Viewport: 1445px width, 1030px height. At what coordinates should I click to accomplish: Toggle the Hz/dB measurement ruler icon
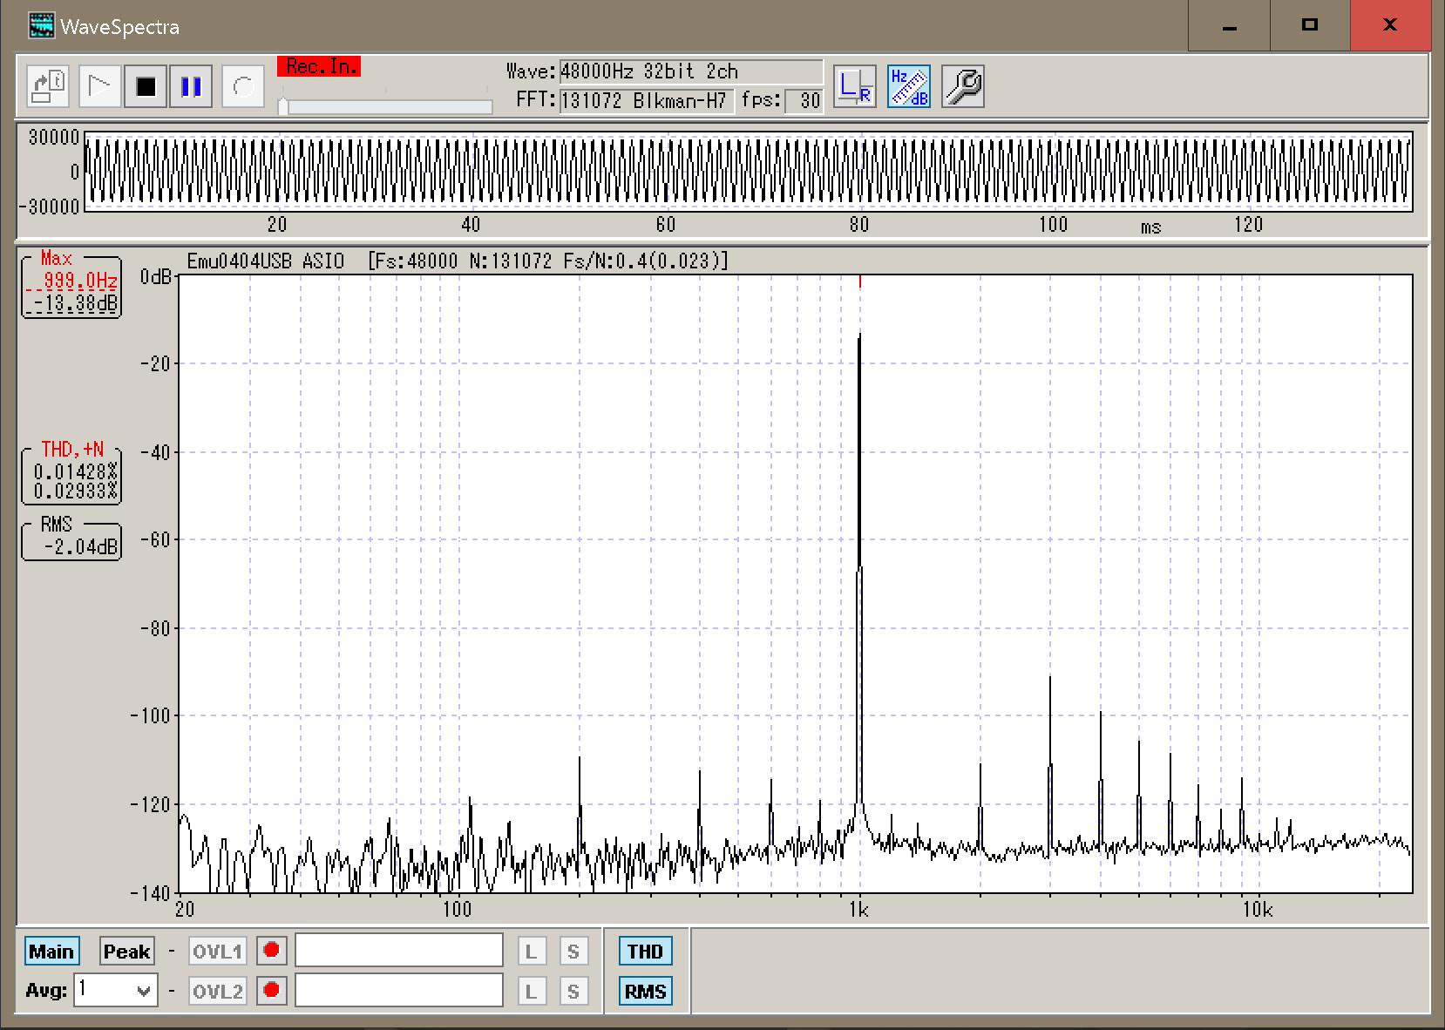coord(909,86)
